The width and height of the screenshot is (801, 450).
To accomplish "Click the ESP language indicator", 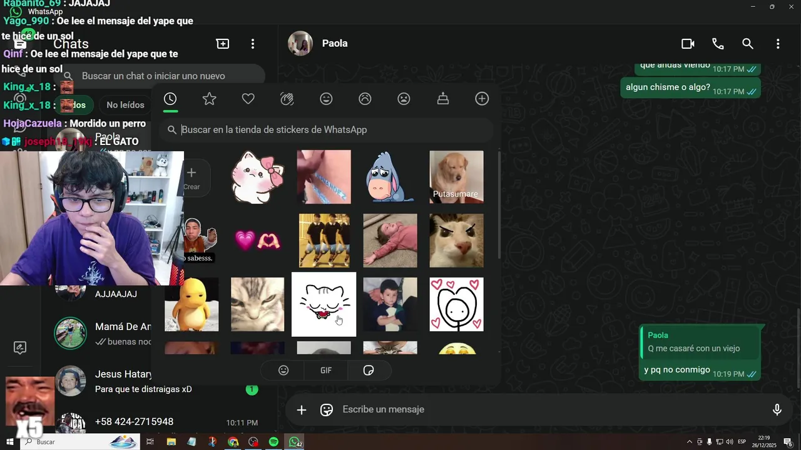I will pyautogui.click(x=742, y=442).
